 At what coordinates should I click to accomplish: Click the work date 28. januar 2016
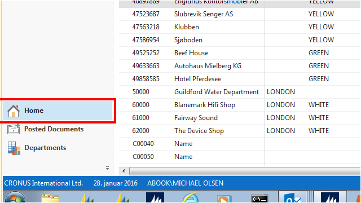tap(115, 183)
